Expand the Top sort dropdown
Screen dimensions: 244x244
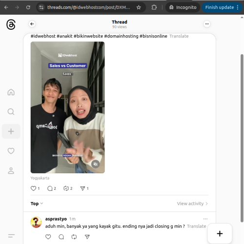pyautogui.click(x=37, y=203)
